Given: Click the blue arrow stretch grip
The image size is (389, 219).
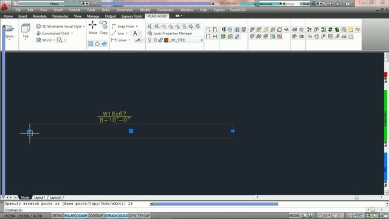Looking at the screenshot, I should [x=233, y=131].
